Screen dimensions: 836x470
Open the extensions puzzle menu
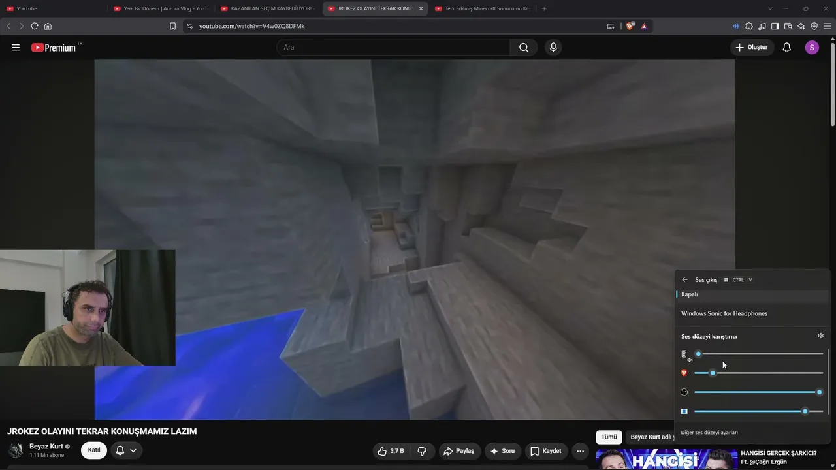[x=749, y=26]
